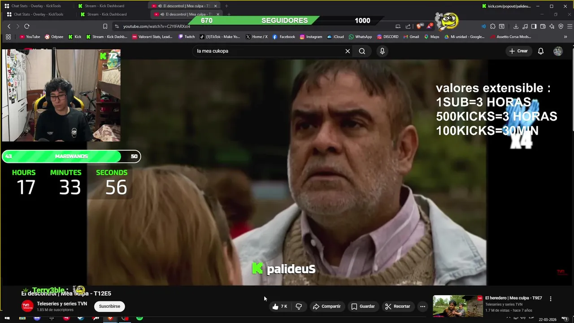The height and width of the screenshot is (323, 574).
Task: Open Teleseries y series TVN channel name
Action: pyautogui.click(x=62, y=304)
